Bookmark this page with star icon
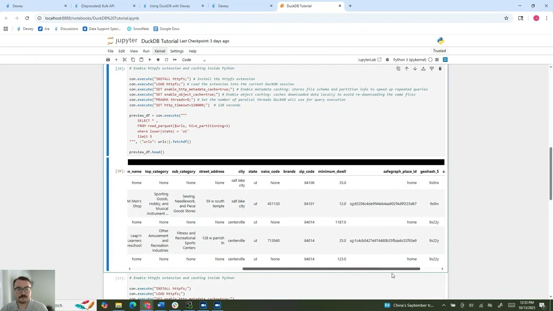 [506, 18]
